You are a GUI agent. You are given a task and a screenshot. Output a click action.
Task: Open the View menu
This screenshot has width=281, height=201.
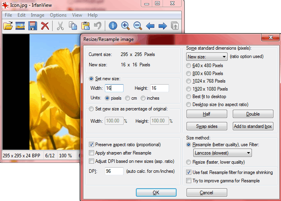click(77, 15)
